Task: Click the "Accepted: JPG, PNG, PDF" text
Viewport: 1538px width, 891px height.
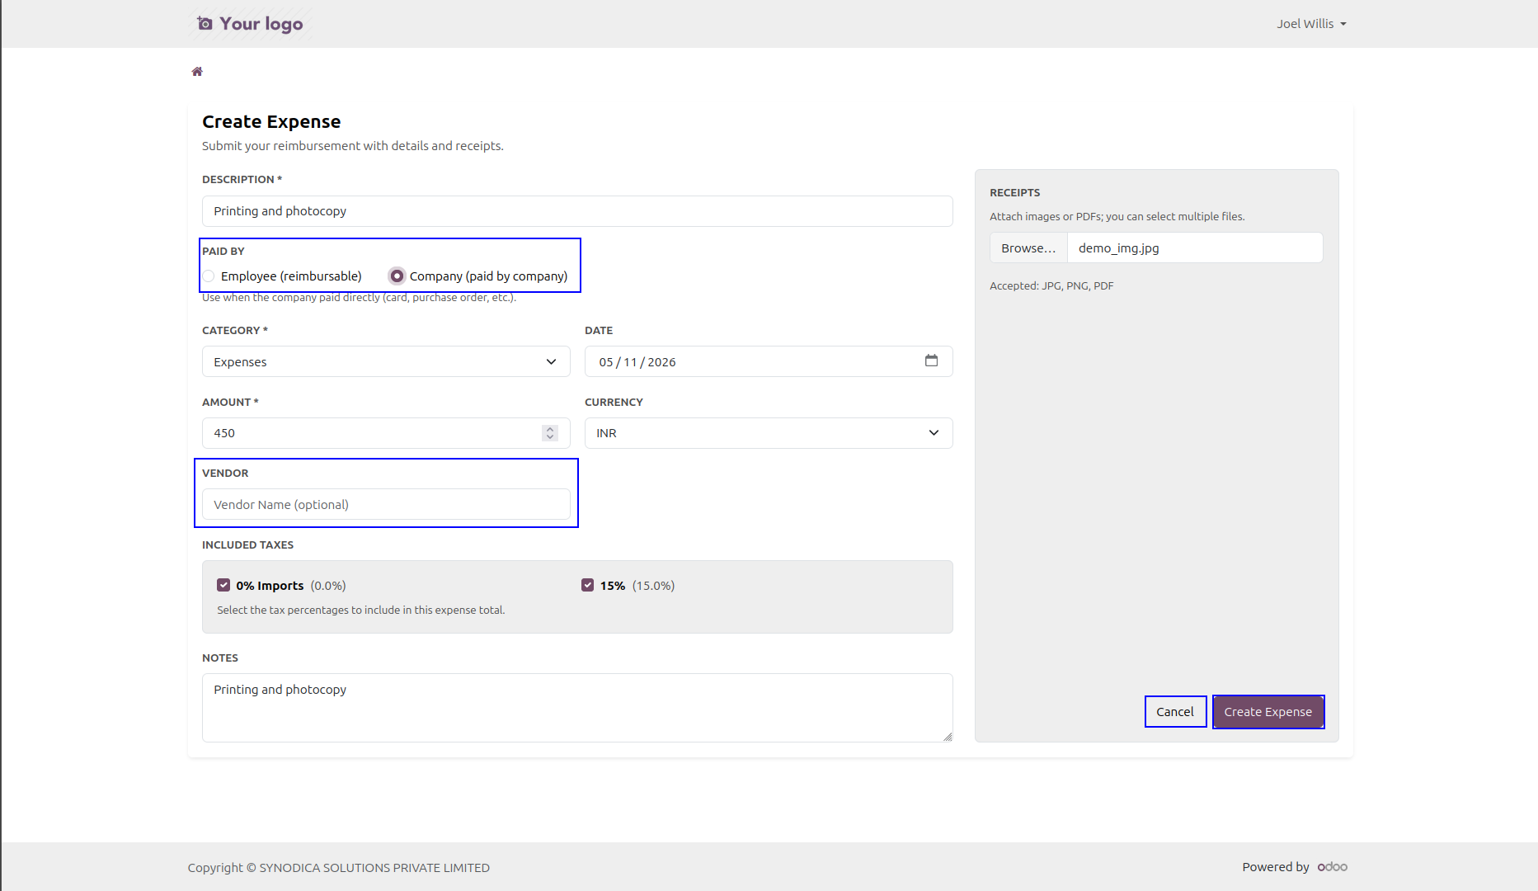Action: point(1051,285)
